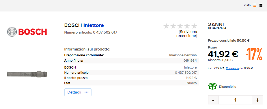Image resolution: width=267 pixels, height=109 pixels.
Task: Click 'Preparazione carburante:' row label
Action: coord(84,55)
